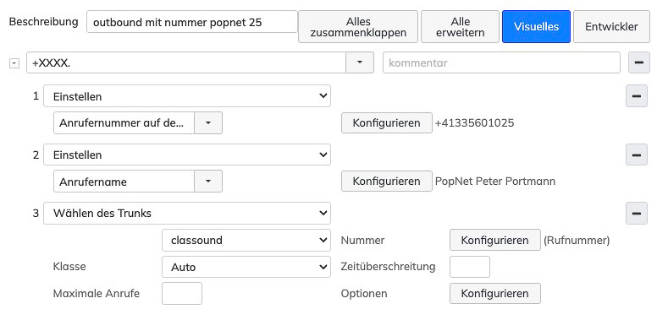Open the Wählen des Trunks action dropdown
This screenshot has width=657, height=320.
(x=187, y=213)
